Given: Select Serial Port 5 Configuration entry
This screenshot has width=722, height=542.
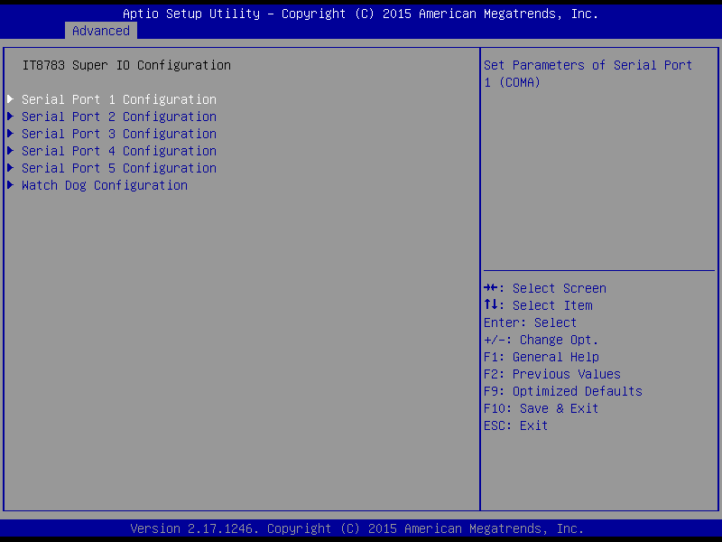Looking at the screenshot, I should point(119,168).
